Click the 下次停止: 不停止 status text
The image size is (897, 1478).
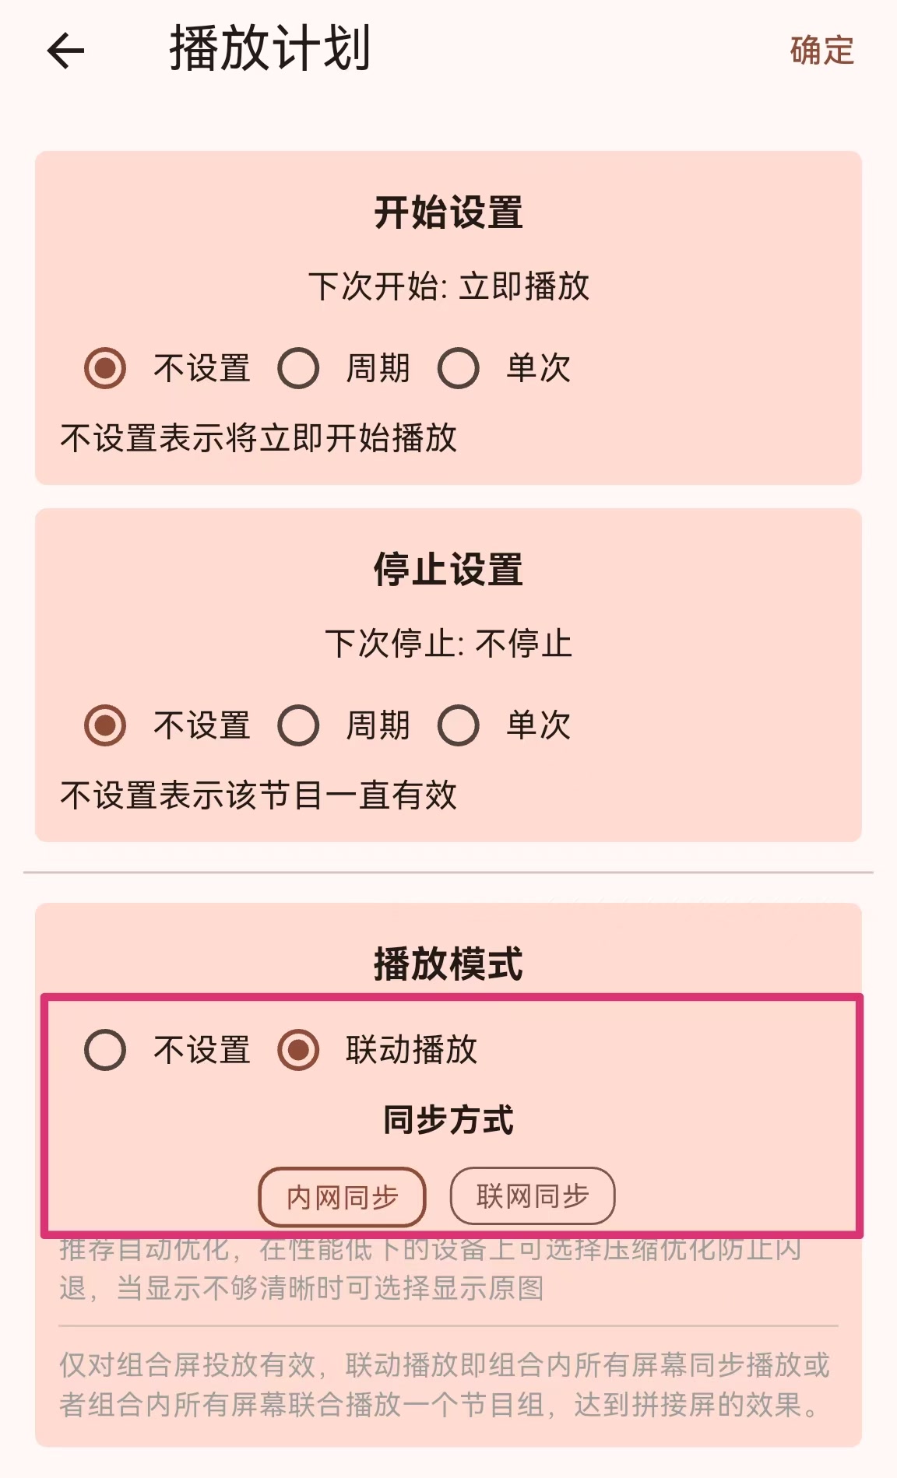[x=448, y=644]
